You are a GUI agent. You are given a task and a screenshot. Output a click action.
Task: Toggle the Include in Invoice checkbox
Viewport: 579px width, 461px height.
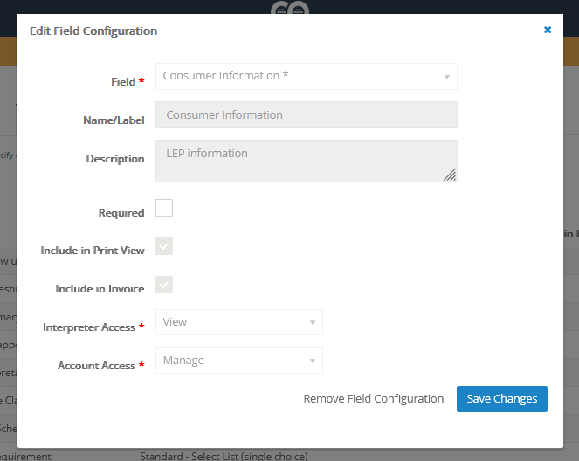pyautogui.click(x=164, y=285)
